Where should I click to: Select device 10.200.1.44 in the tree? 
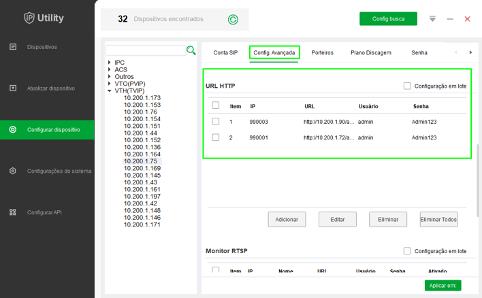point(140,133)
